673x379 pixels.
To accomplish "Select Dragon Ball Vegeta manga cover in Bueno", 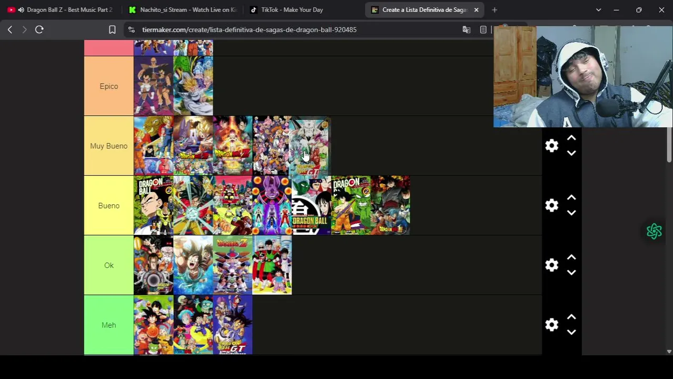I will tap(153, 206).
